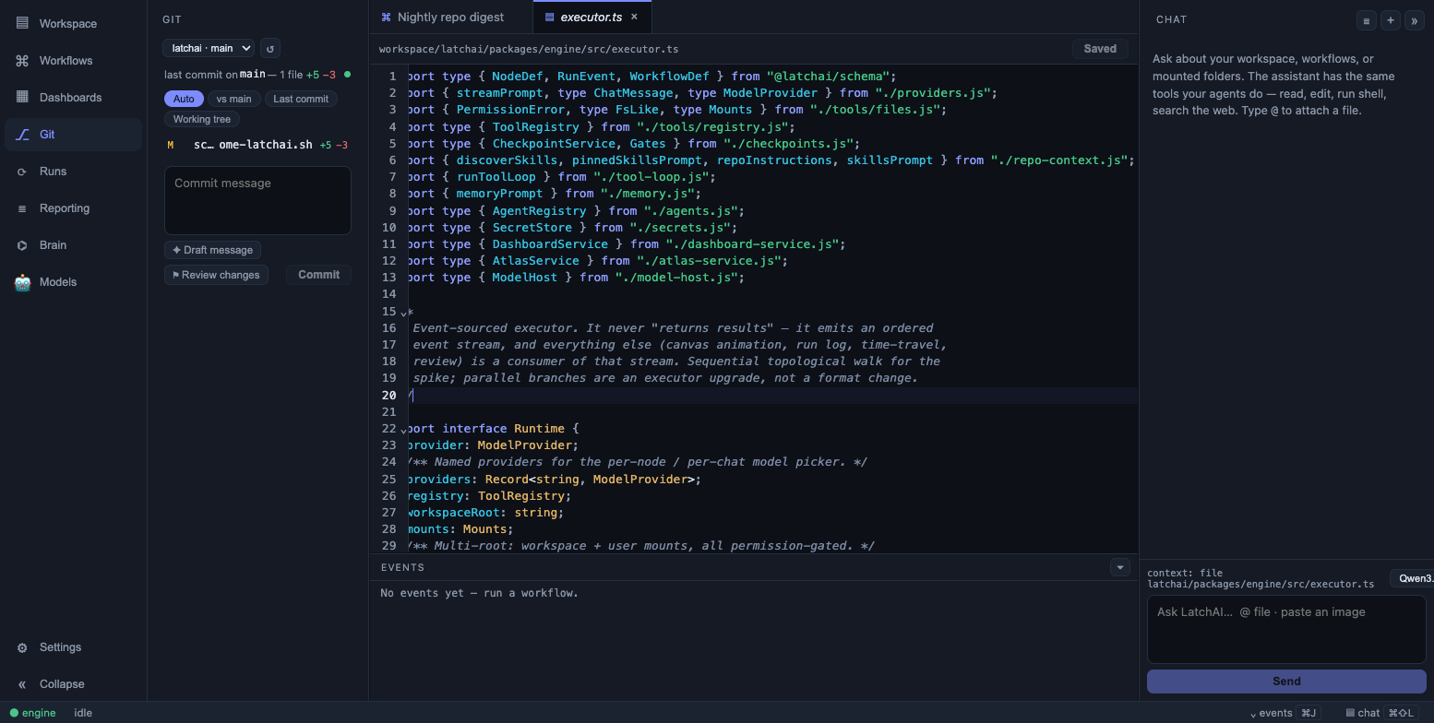Go to Dashboards in the sidebar
Image resolution: width=1434 pixels, height=723 pixels.
72,97
